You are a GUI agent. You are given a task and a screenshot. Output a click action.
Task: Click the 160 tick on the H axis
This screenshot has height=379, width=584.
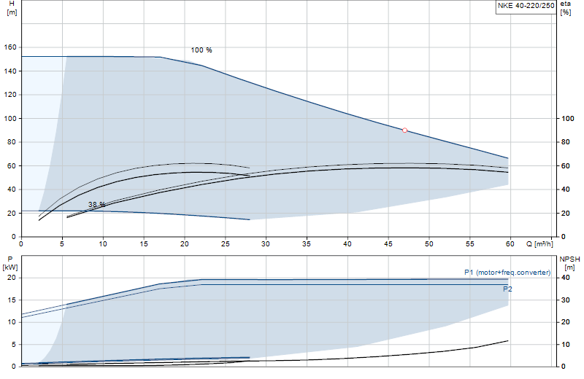coord(10,47)
